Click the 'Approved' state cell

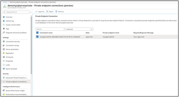(x=89, y=37)
